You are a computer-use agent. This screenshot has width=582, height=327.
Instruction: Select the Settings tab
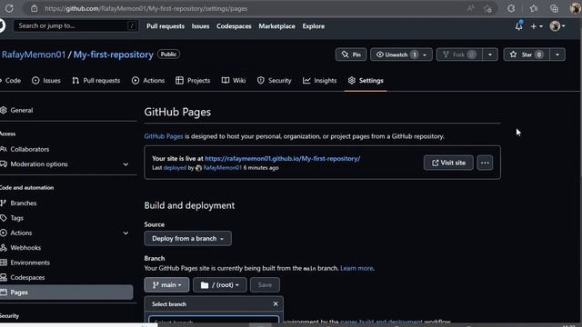366,81
